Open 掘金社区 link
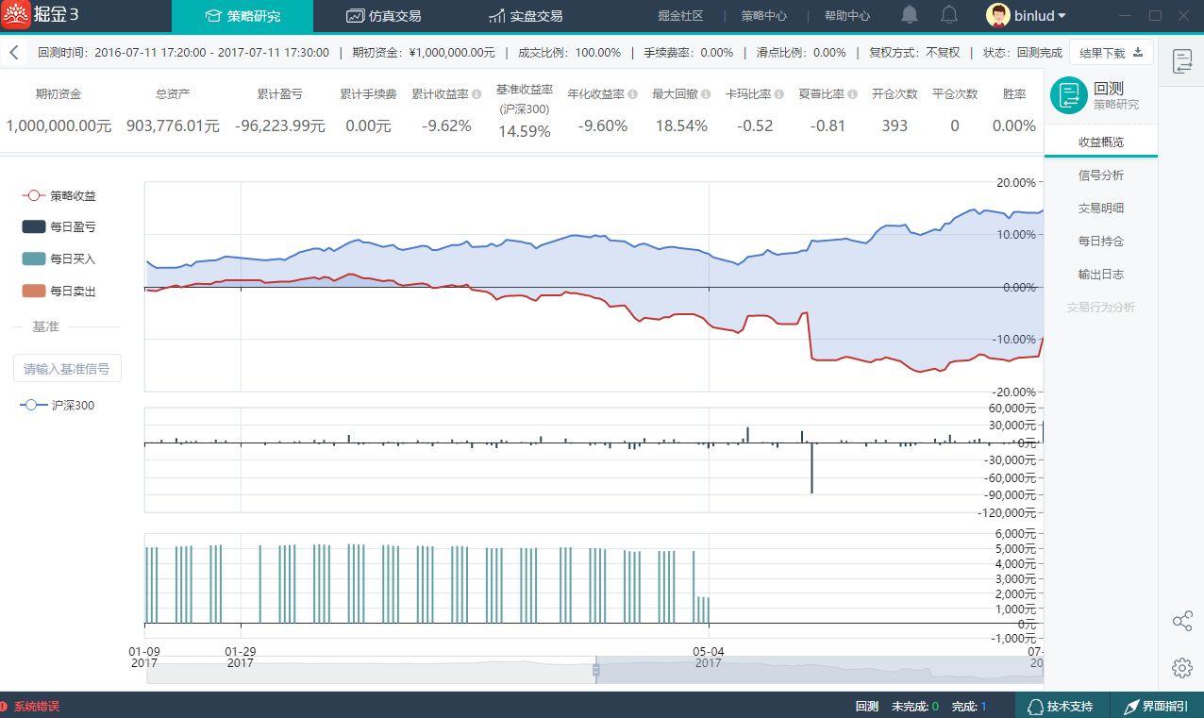 pos(680,16)
